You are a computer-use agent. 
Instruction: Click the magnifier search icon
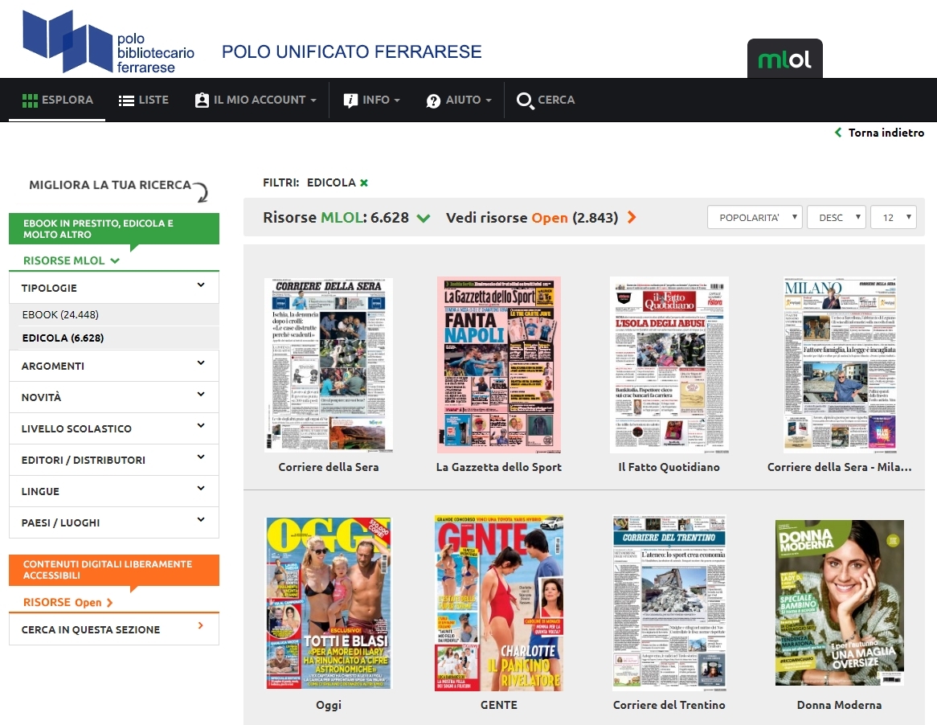pos(525,101)
